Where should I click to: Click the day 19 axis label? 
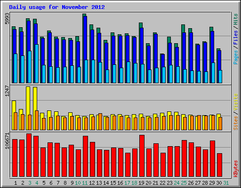point(141,183)
